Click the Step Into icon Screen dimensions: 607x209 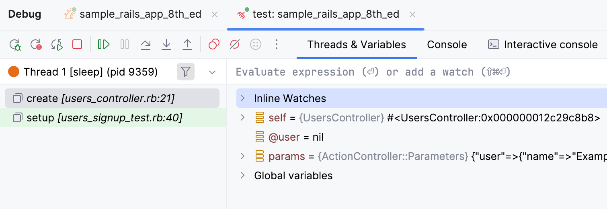[x=166, y=44]
